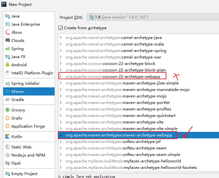Expand the maven-archetype-mojo arrow
Image resolution: width=219 pixels, height=178 pixels.
(x=61, y=96)
